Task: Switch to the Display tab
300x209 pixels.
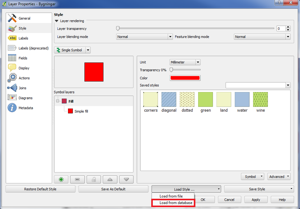Action: click(x=29, y=68)
